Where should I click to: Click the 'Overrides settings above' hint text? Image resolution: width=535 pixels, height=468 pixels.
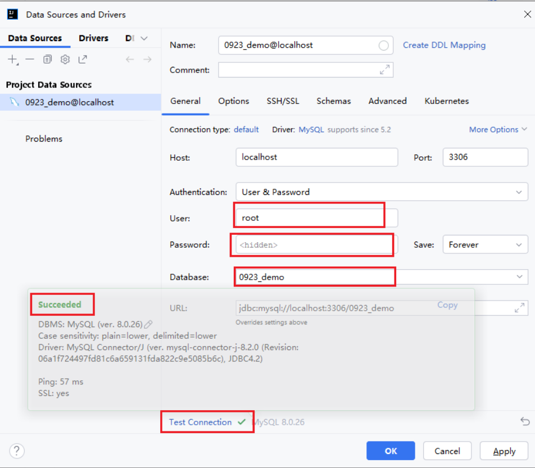pyautogui.click(x=271, y=322)
